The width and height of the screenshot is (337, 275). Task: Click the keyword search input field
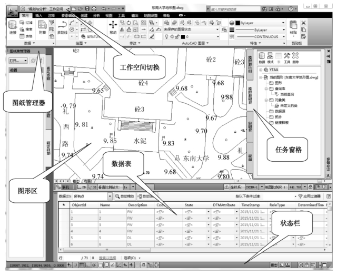(x=235, y=9)
